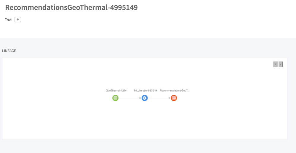Open the orange RecommendationsGeoT... table node
Image resolution: width=296 pixels, height=153 pixels.
(x=174, y=98)
